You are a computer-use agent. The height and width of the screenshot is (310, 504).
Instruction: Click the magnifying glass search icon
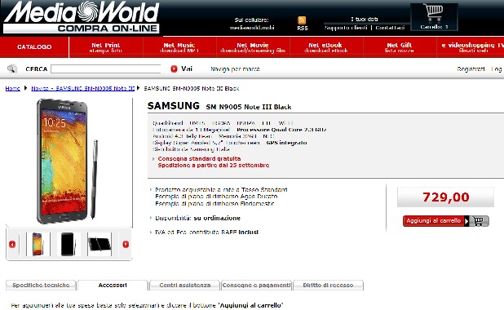click(12, 69)
